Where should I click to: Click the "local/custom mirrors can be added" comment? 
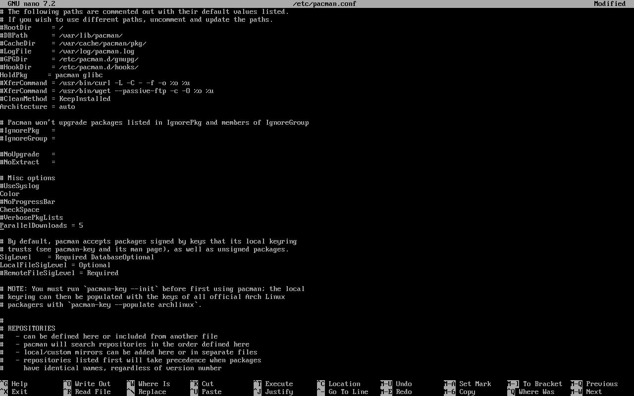click(x=129, y=352)
